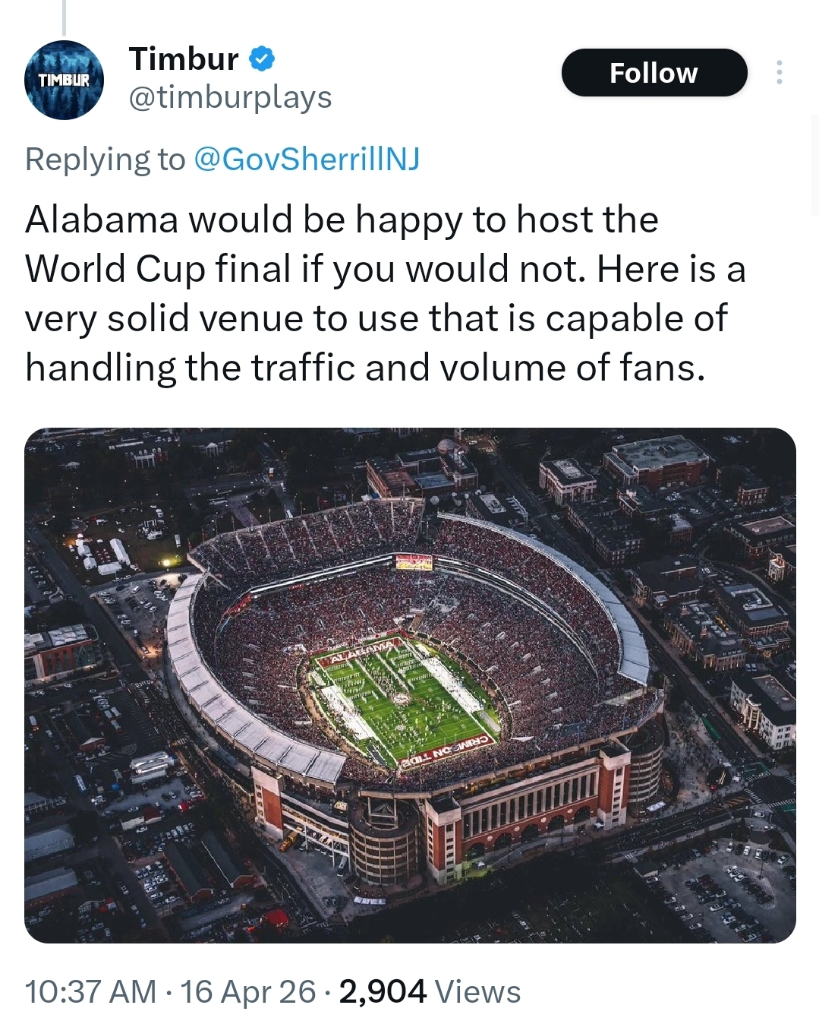This screenshot has width=819, height=1024.
Task: Click the blue verified badge beside Timbur
Action: [x=262, y=58]
